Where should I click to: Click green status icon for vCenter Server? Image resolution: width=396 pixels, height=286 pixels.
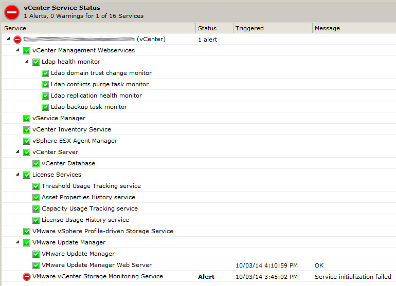point(27,152)
